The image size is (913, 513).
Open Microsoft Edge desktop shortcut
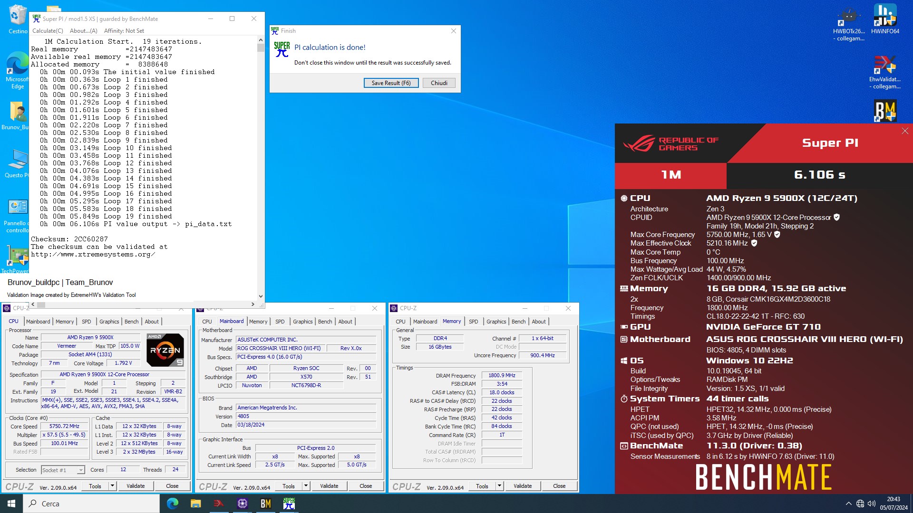tap(18, 70)
